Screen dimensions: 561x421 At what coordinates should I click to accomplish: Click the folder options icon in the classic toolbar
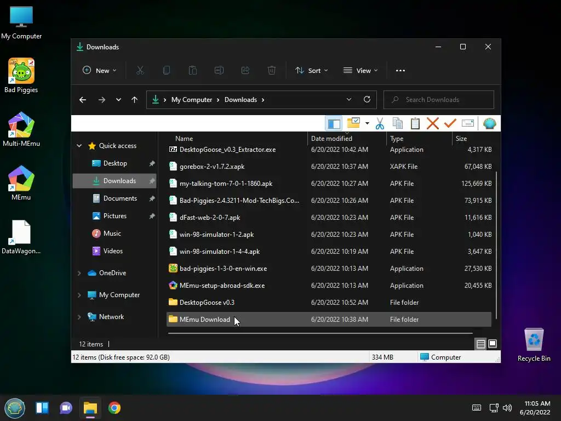point(353,123)
